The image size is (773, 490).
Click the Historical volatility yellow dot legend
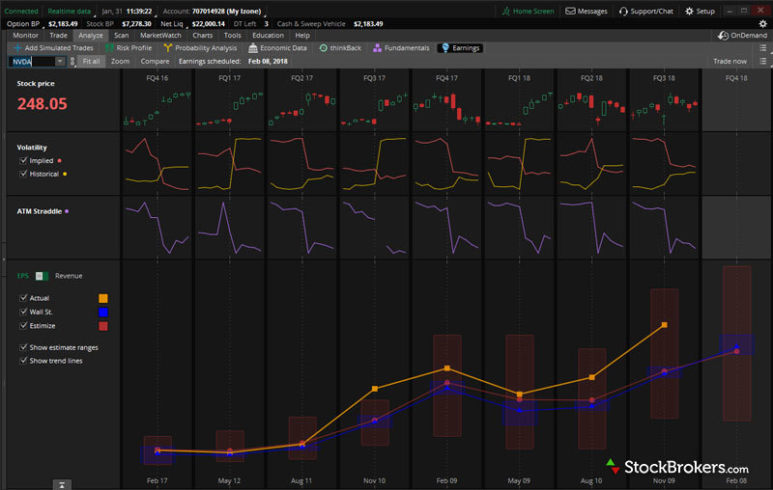point(65,175)
